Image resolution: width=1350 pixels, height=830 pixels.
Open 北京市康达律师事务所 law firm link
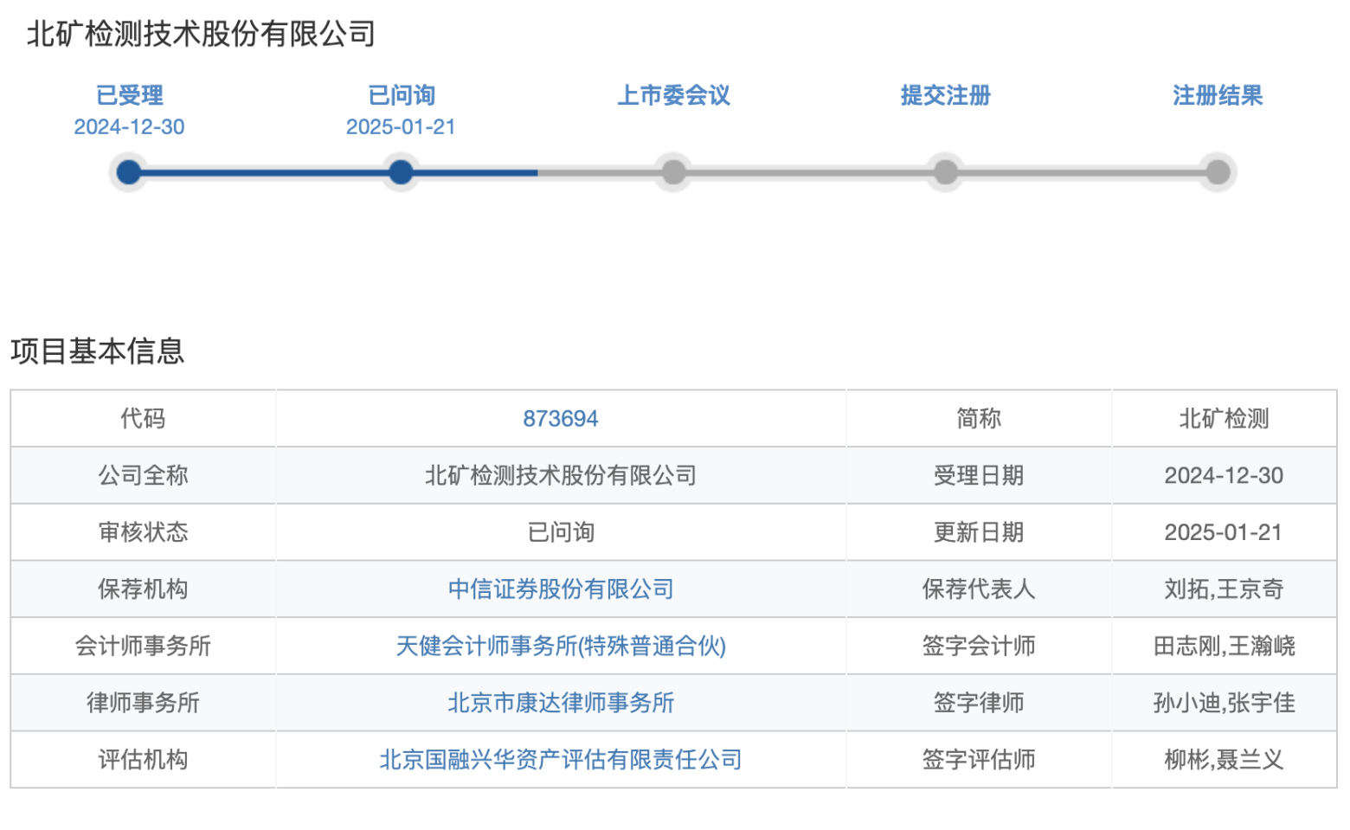point(561,703)
